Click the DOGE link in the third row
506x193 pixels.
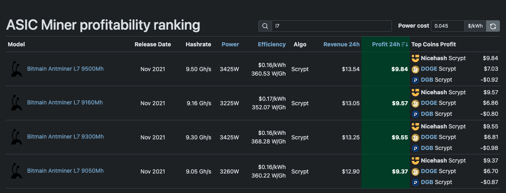(x=429, y=137)
